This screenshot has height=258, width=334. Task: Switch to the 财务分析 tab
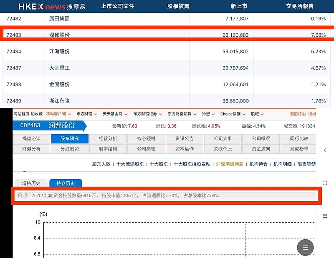point(31,148)
